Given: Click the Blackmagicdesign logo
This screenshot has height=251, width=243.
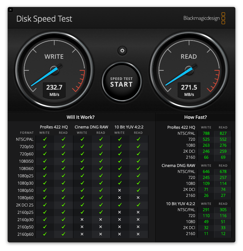Looking at the screenshot, I should [204, 18].
